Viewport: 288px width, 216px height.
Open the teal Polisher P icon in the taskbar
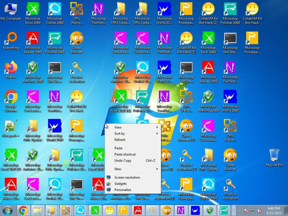(224, 210)
